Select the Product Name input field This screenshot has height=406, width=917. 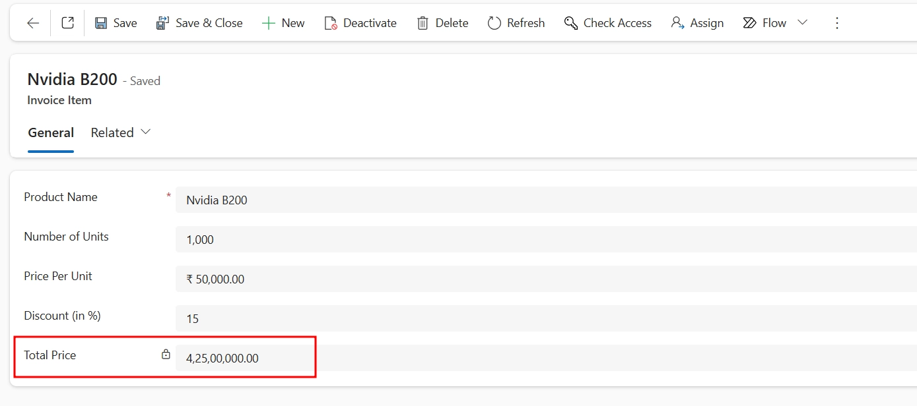click(396, 200)
